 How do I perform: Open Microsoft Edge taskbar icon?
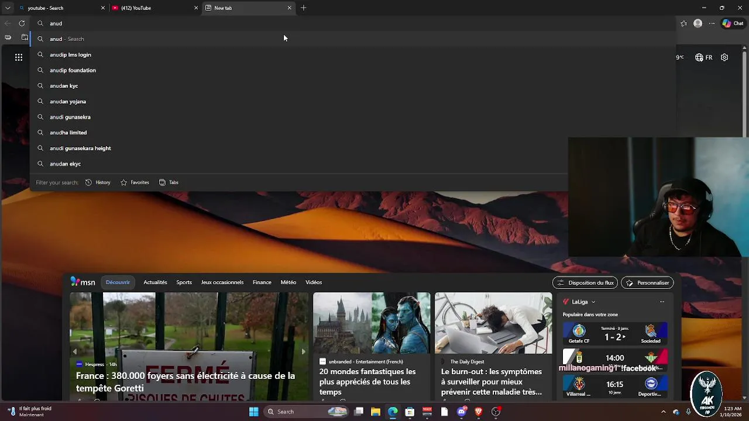(393, 412)
